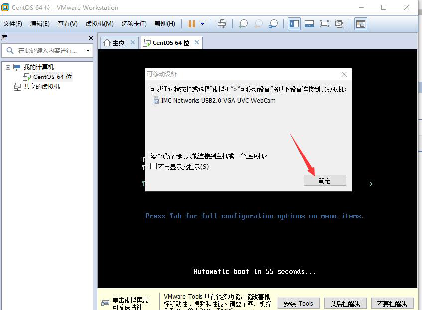The width and height of the screenshot is (422, 310).
Task: Click the keyboard icon in the hint bar
Action: tap(105, 303)
